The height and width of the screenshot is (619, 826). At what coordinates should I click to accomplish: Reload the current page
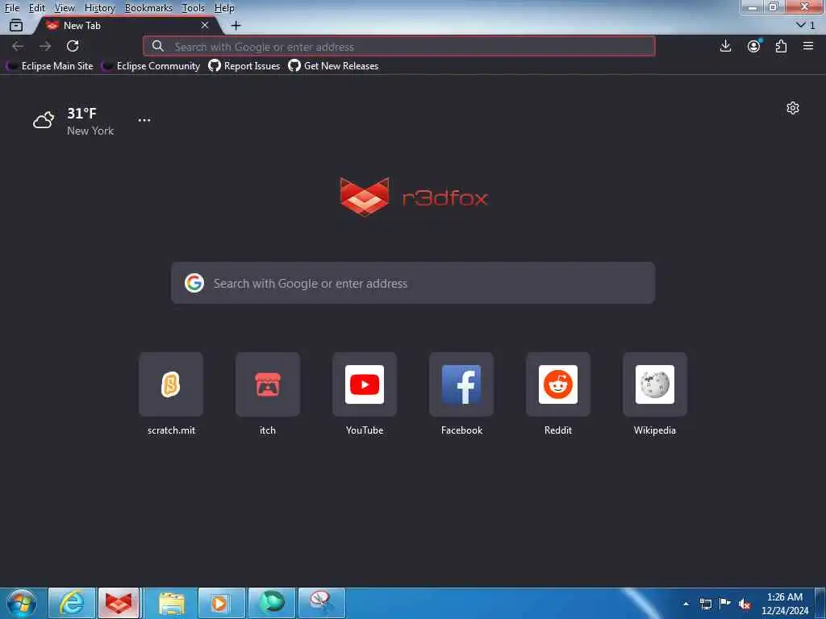click(73, 46)
